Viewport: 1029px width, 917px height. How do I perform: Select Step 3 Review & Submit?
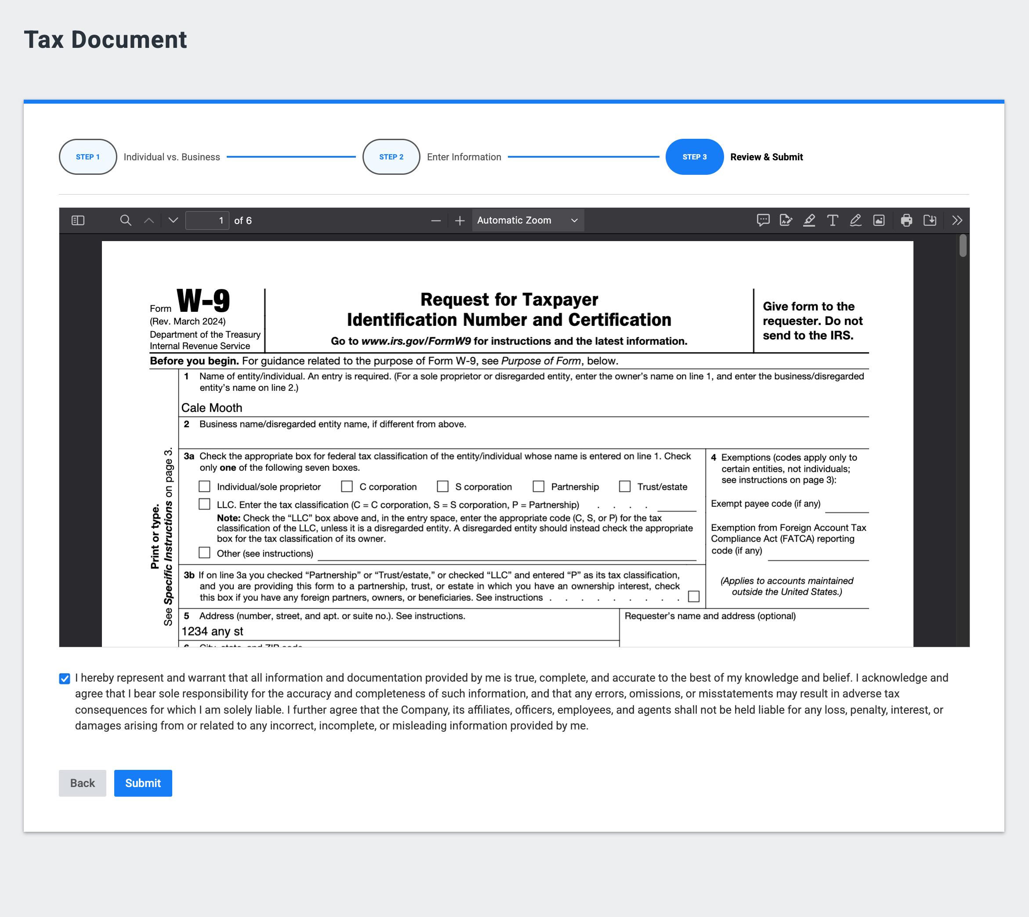pos(695,157)
